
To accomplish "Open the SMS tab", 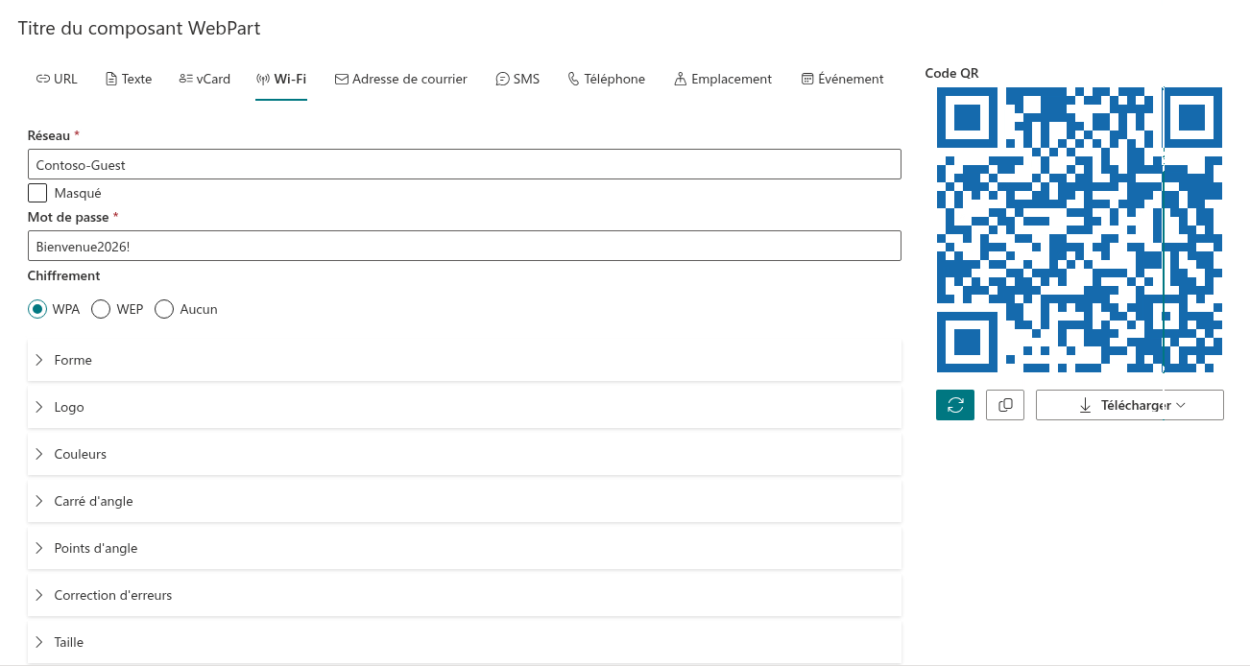I will coord(517,79).
